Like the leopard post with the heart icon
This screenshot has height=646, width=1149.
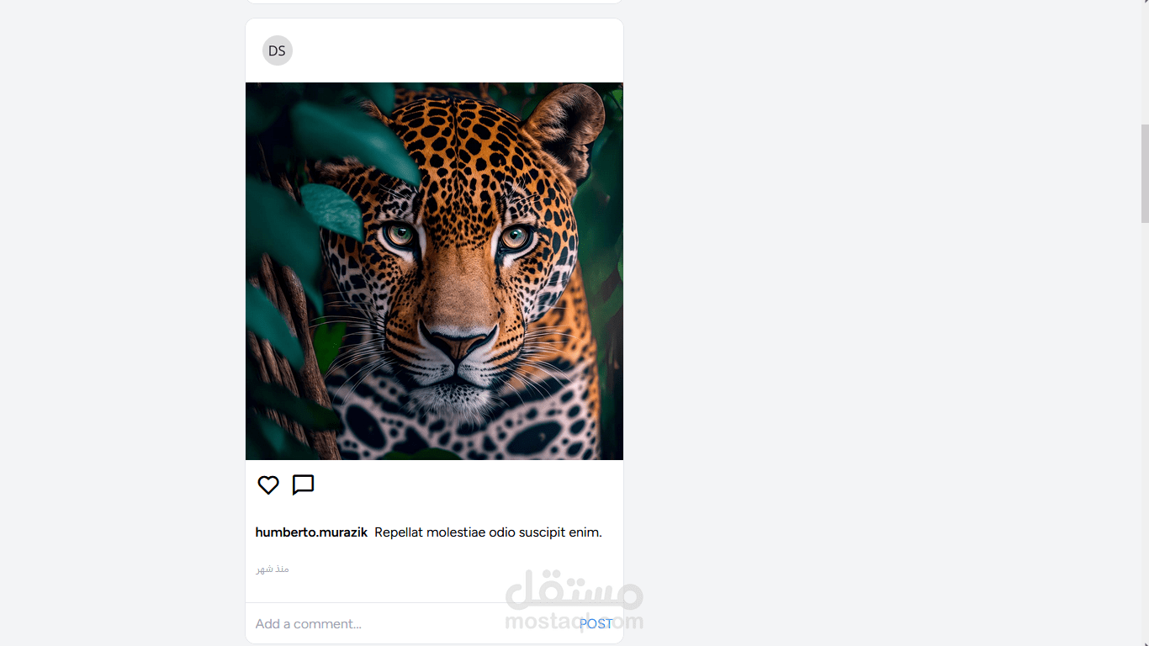click(x=268, y=485)
